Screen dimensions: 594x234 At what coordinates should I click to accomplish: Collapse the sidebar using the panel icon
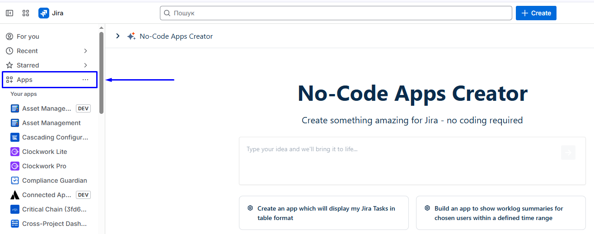click(9, 13)
